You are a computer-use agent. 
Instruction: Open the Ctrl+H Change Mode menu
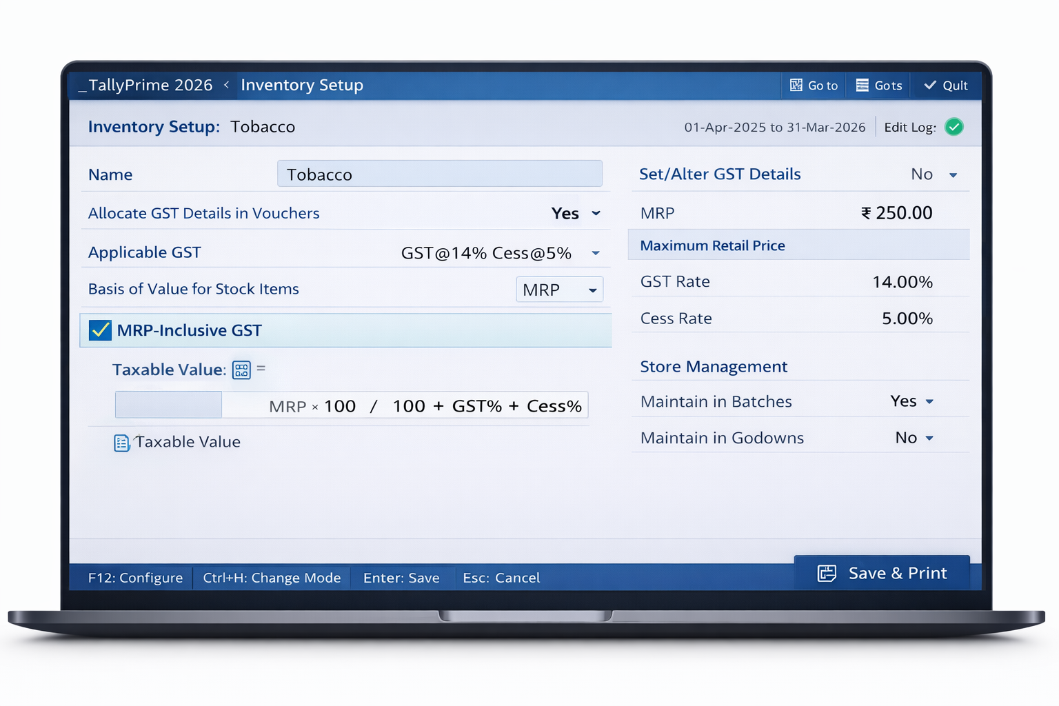coord(271,578)
